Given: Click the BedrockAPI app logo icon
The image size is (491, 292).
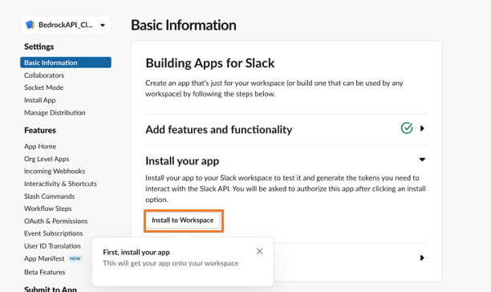Looking at the screenshot, I should click(30, 25).
